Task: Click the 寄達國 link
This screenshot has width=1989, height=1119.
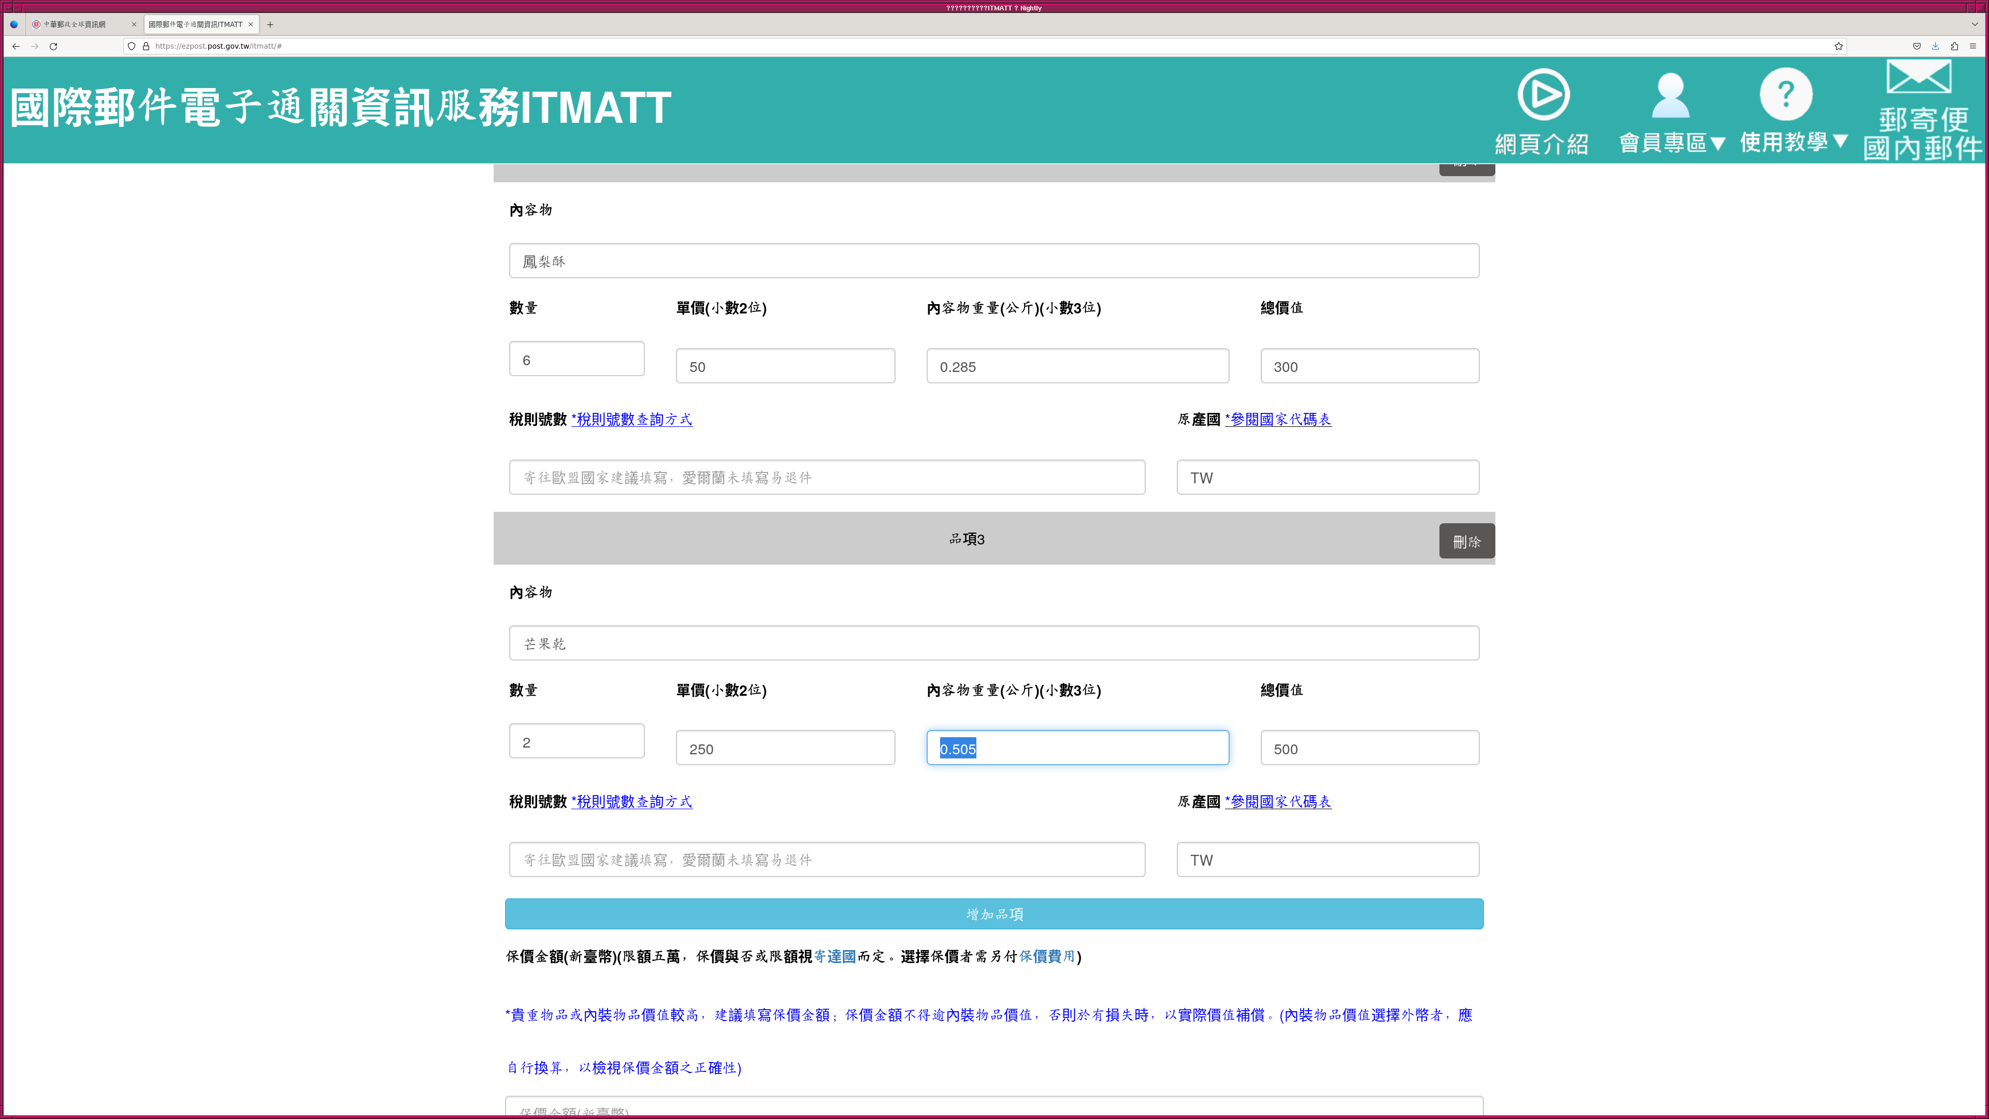Action: [834, 956]
